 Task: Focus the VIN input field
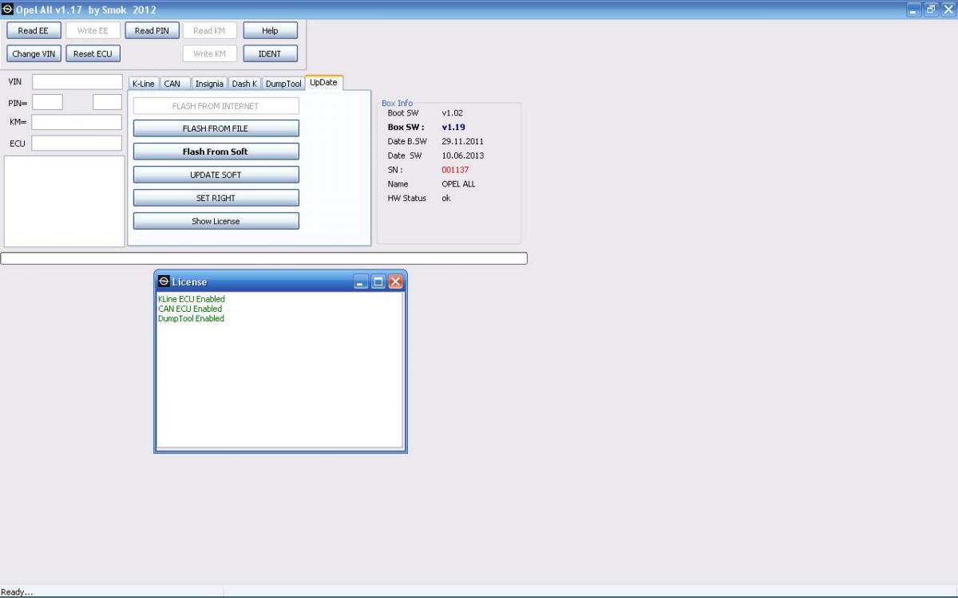[x=77, y=81]
